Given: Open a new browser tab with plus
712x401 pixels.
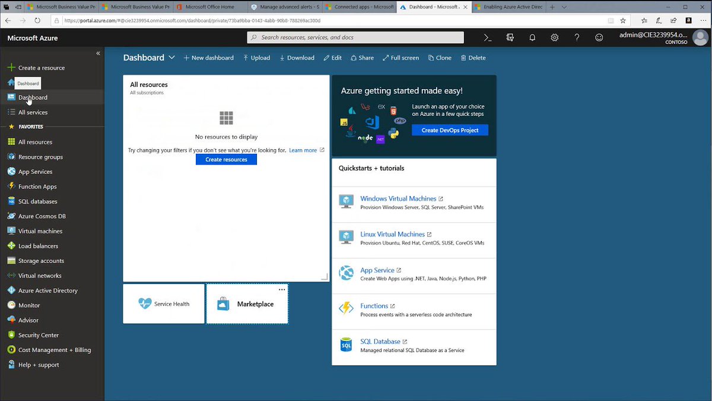Looking at the screenshot, I should [x=552, y=7].
